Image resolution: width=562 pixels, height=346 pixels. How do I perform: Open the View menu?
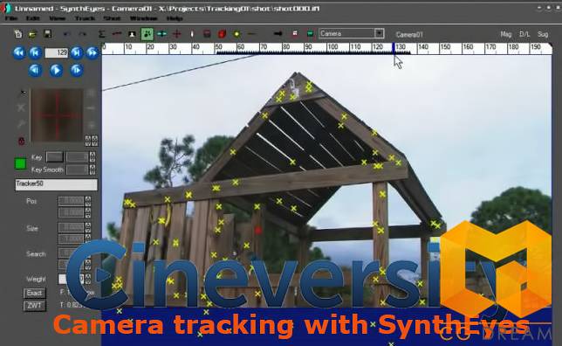[58, 18]
